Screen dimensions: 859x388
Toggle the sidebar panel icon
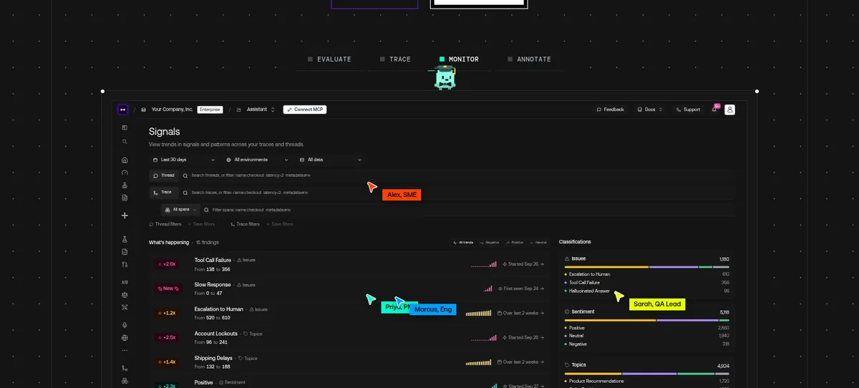coord(125,127)
